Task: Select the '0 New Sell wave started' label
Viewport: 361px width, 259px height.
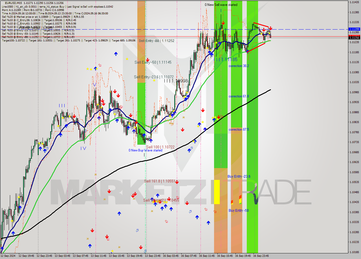Action: (221, 5)
